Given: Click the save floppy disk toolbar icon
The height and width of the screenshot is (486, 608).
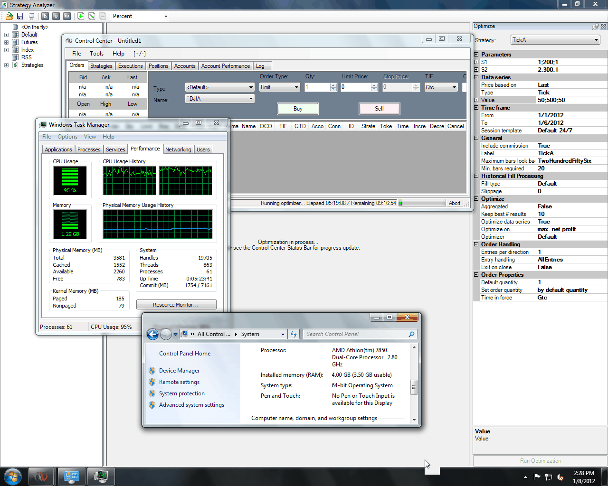Looking at the screenshot, I should click(20, 16).
